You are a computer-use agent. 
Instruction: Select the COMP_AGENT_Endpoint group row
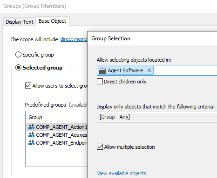(x=57, y=143)
